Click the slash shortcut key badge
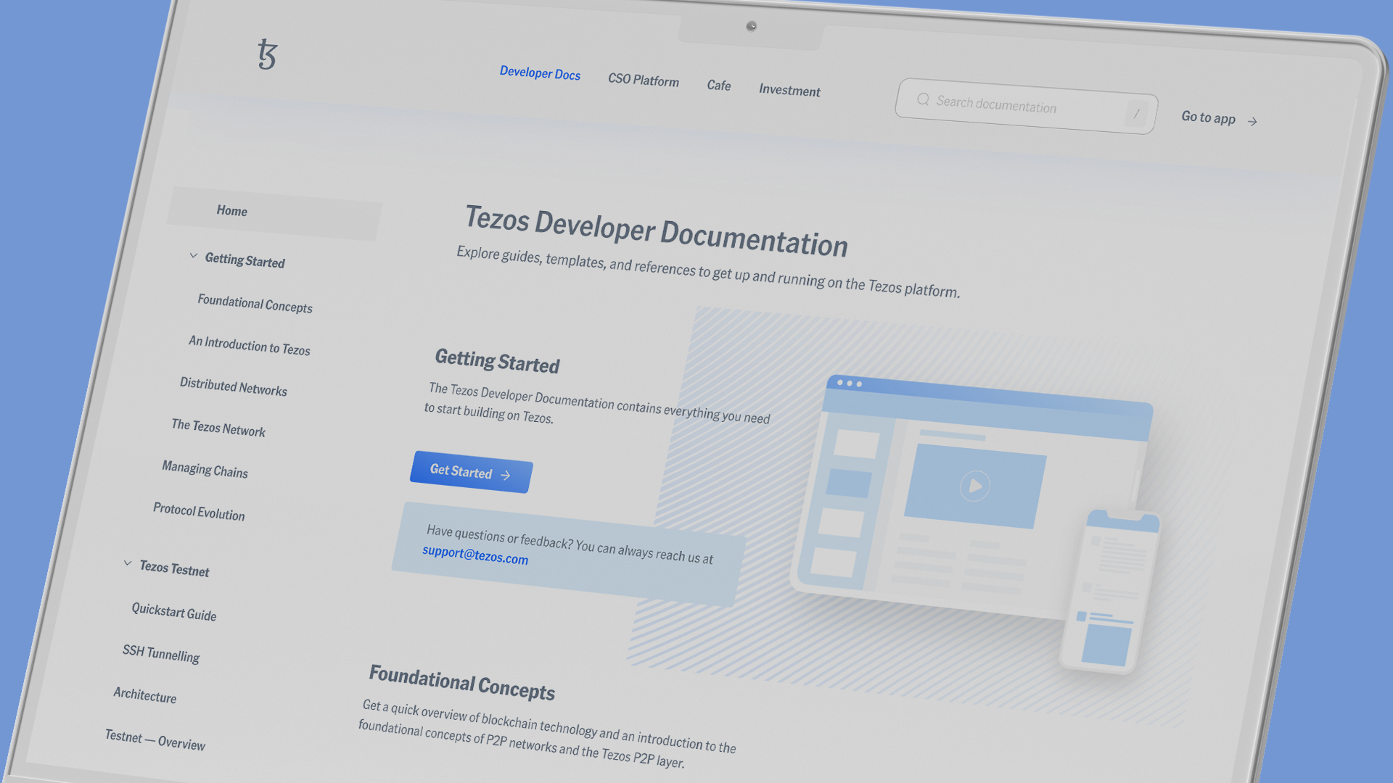The image size is (1393, 783). click(1136, 114)
